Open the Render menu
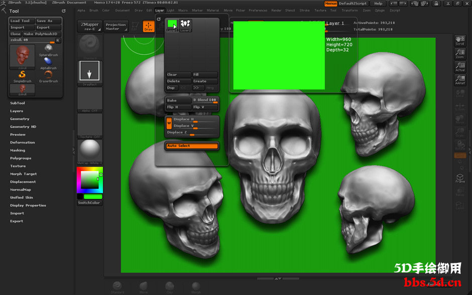 (276, 11)
